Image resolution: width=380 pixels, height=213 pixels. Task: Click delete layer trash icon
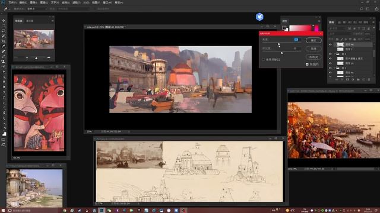pyautogui.click(x=369, y=79)
